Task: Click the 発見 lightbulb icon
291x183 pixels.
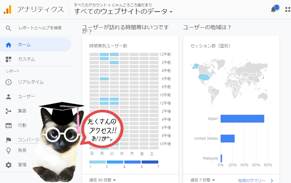Action: (x=9, y=151)
